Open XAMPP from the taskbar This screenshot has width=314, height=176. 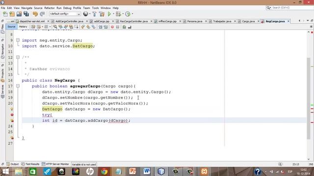[x=204, y=172]
